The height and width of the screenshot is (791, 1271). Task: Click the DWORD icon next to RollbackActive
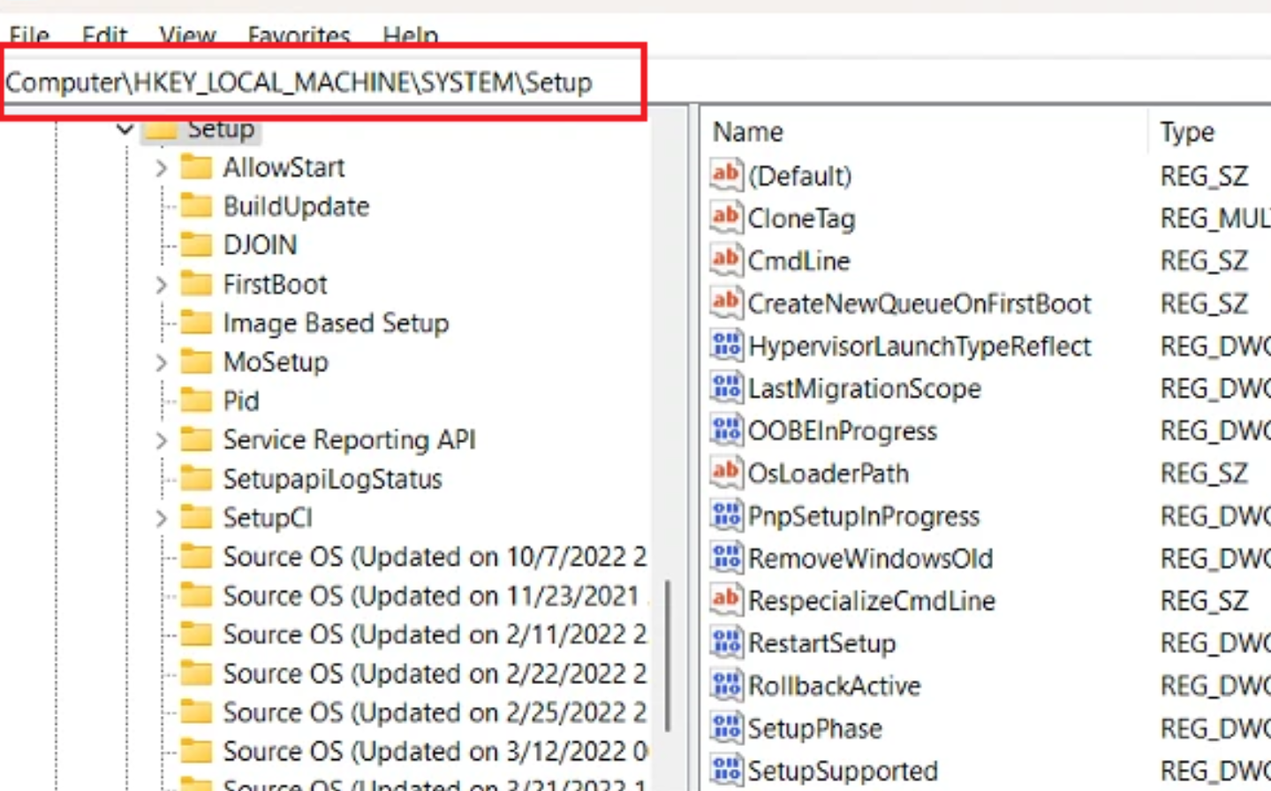coord(725,685)
